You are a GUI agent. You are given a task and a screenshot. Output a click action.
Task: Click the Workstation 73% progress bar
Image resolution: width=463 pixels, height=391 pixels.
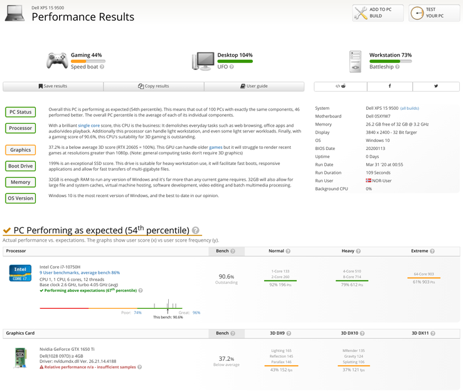point(390,61)
